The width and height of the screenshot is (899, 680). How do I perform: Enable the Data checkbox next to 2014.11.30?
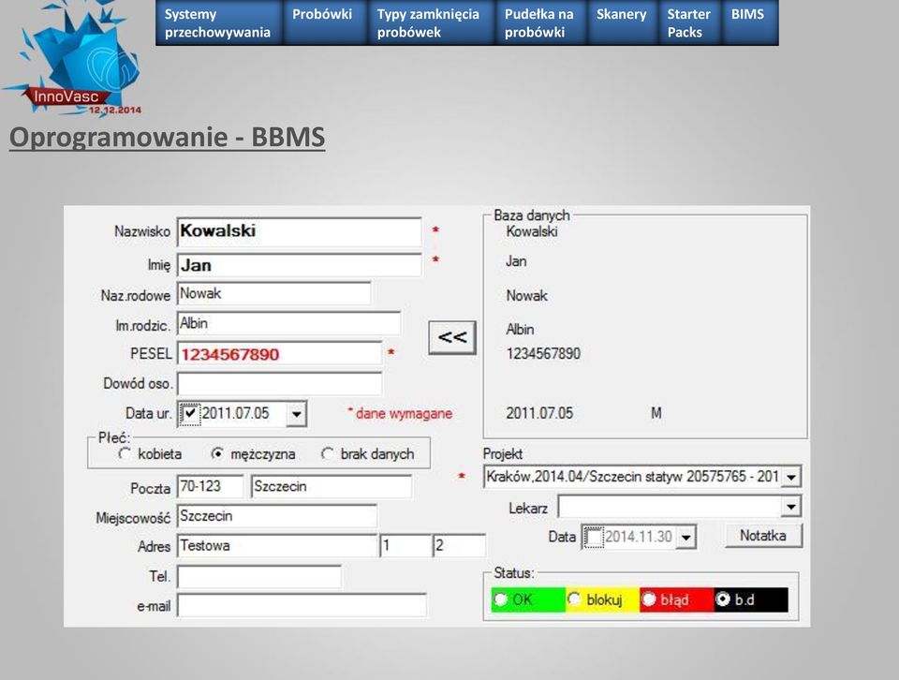(594, 538)
